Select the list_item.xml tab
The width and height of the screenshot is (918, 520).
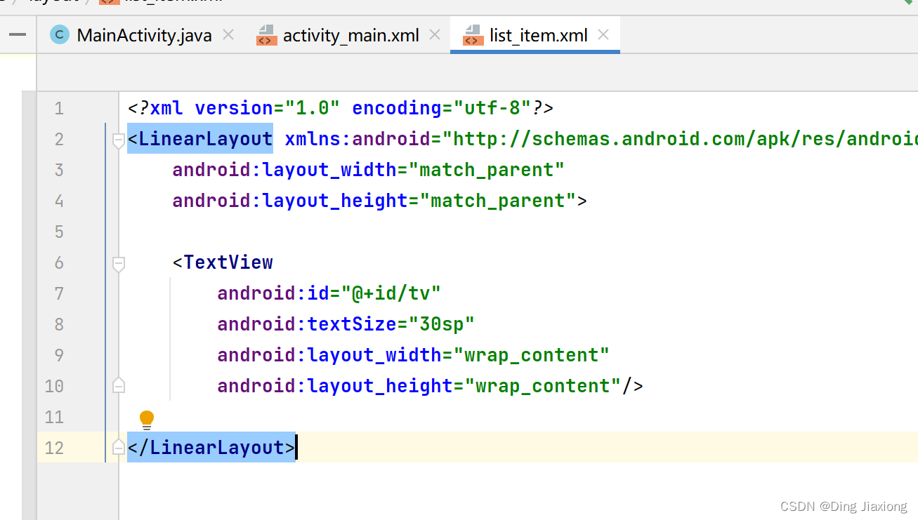[538, 35]
